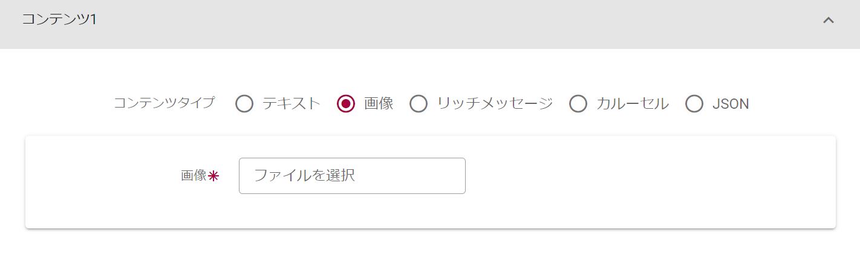Click the コンテンツタイプ field label
860x255 pixels.
[164, 103]
